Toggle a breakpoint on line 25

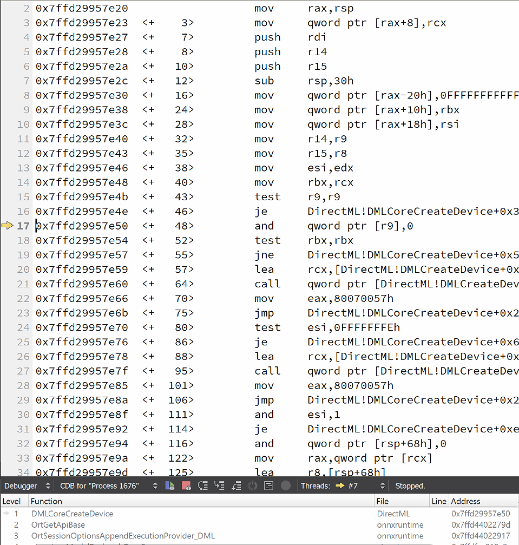coord(7,342)
